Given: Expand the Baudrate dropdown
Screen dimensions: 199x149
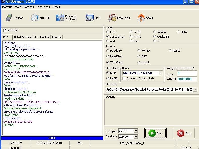Looking at the screenshot, I should (x=136, y=137).
